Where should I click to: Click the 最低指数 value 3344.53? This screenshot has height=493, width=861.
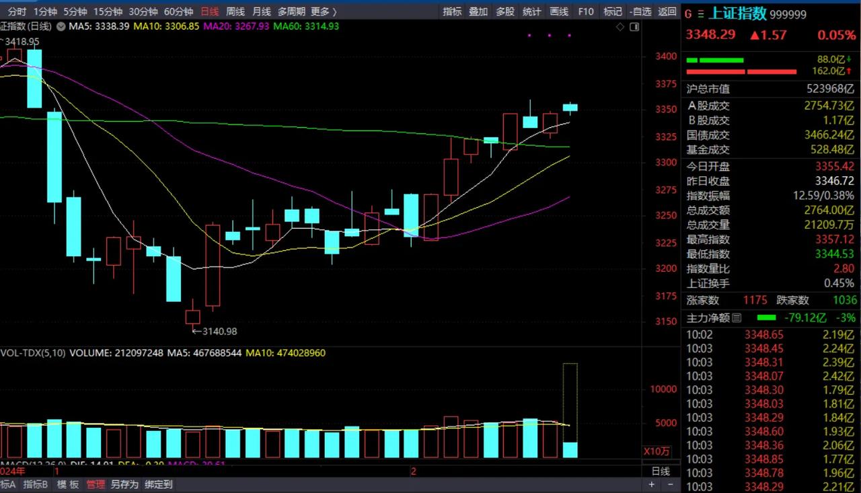pos(835,254)
